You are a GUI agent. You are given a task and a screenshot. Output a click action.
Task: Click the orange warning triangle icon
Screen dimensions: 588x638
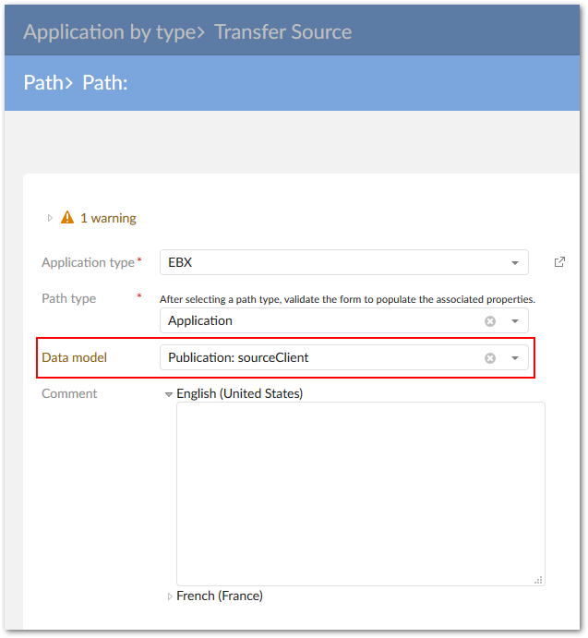pyautogui.click(x=67, y=218)
